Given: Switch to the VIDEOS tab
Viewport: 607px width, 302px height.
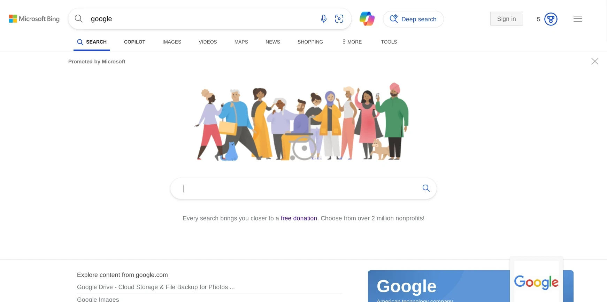Looking at the screenshot, I should pos(208,42).
